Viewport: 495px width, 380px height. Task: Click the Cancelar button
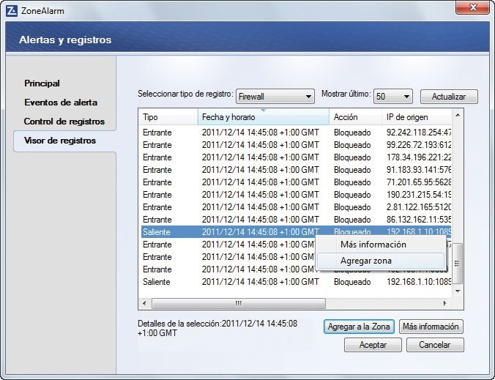[x=435, y=345]
